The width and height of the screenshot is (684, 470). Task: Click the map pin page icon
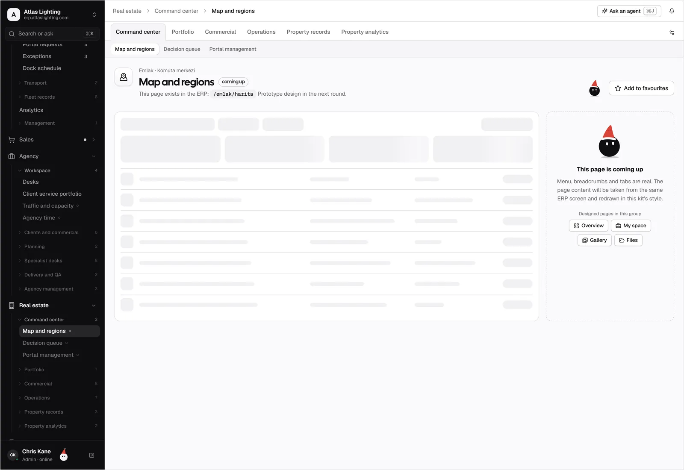click(x=124, y=77)
